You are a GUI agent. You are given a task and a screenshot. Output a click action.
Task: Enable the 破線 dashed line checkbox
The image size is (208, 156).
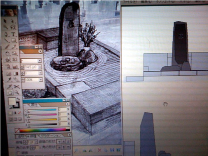click(x=18, y=153)
